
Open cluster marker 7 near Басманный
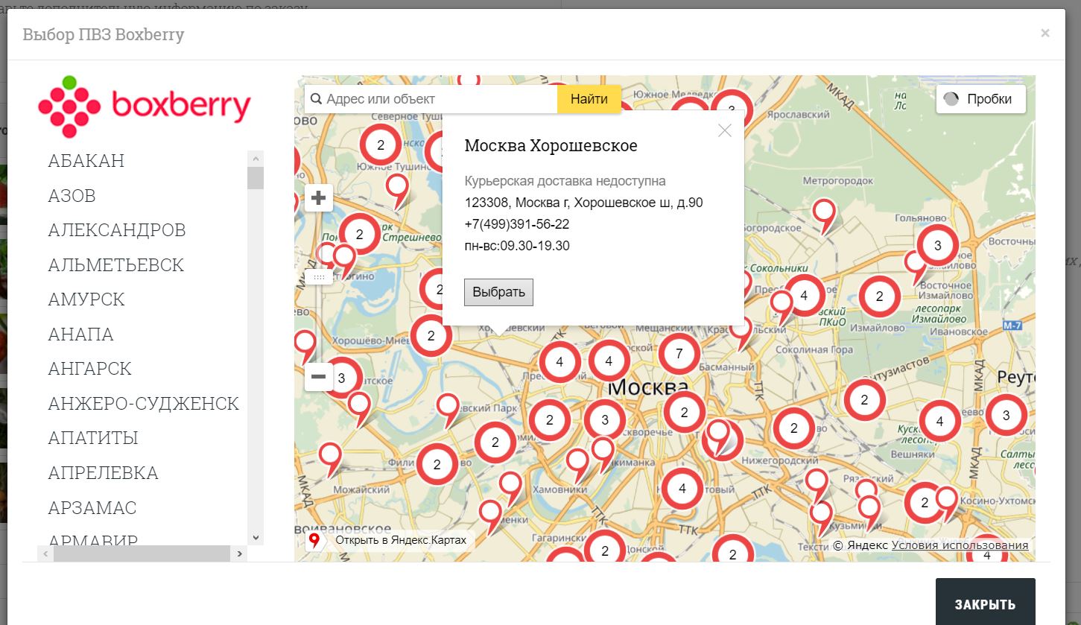pyautogui.click(x=679, y=354)
